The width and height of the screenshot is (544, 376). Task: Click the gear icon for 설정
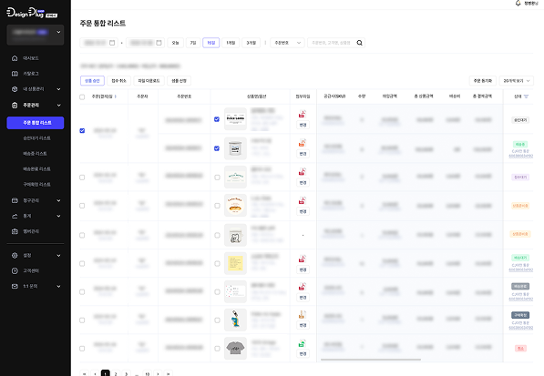15,256
